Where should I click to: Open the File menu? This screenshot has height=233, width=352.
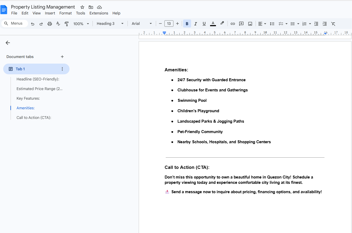(14, 13)
